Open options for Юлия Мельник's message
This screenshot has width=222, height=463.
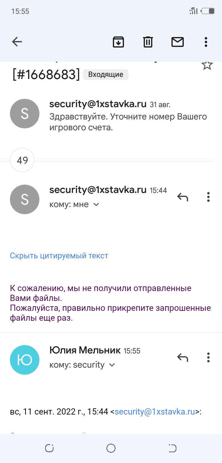[x=208, y=357]
